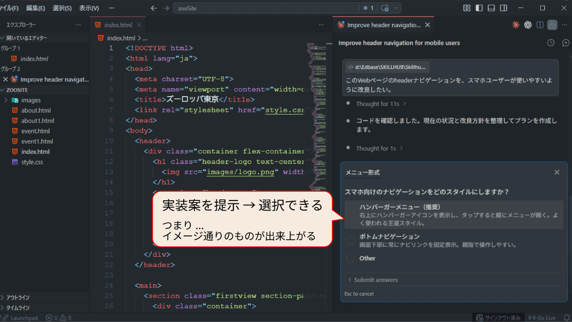Toggle the editor group lock icon

[552, 25]
